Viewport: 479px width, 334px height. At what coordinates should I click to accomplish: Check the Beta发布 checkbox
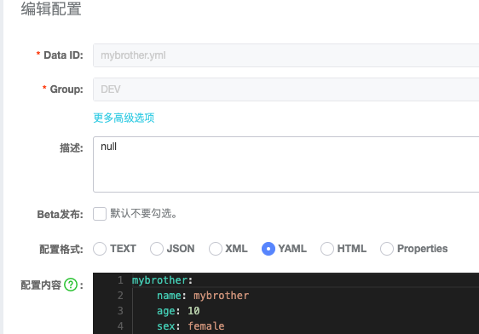[100, 214]
